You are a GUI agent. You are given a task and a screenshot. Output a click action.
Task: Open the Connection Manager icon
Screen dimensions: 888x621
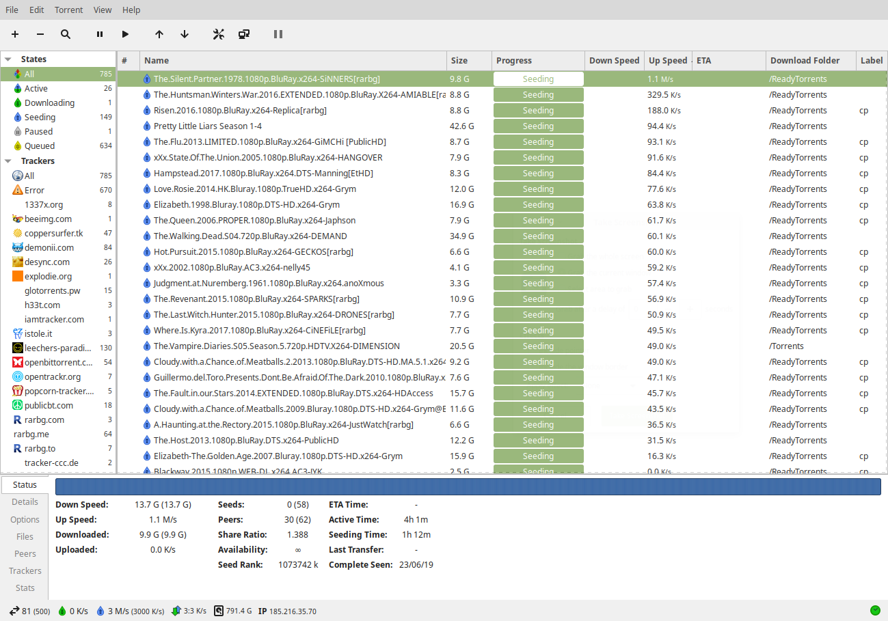[244, 34]
